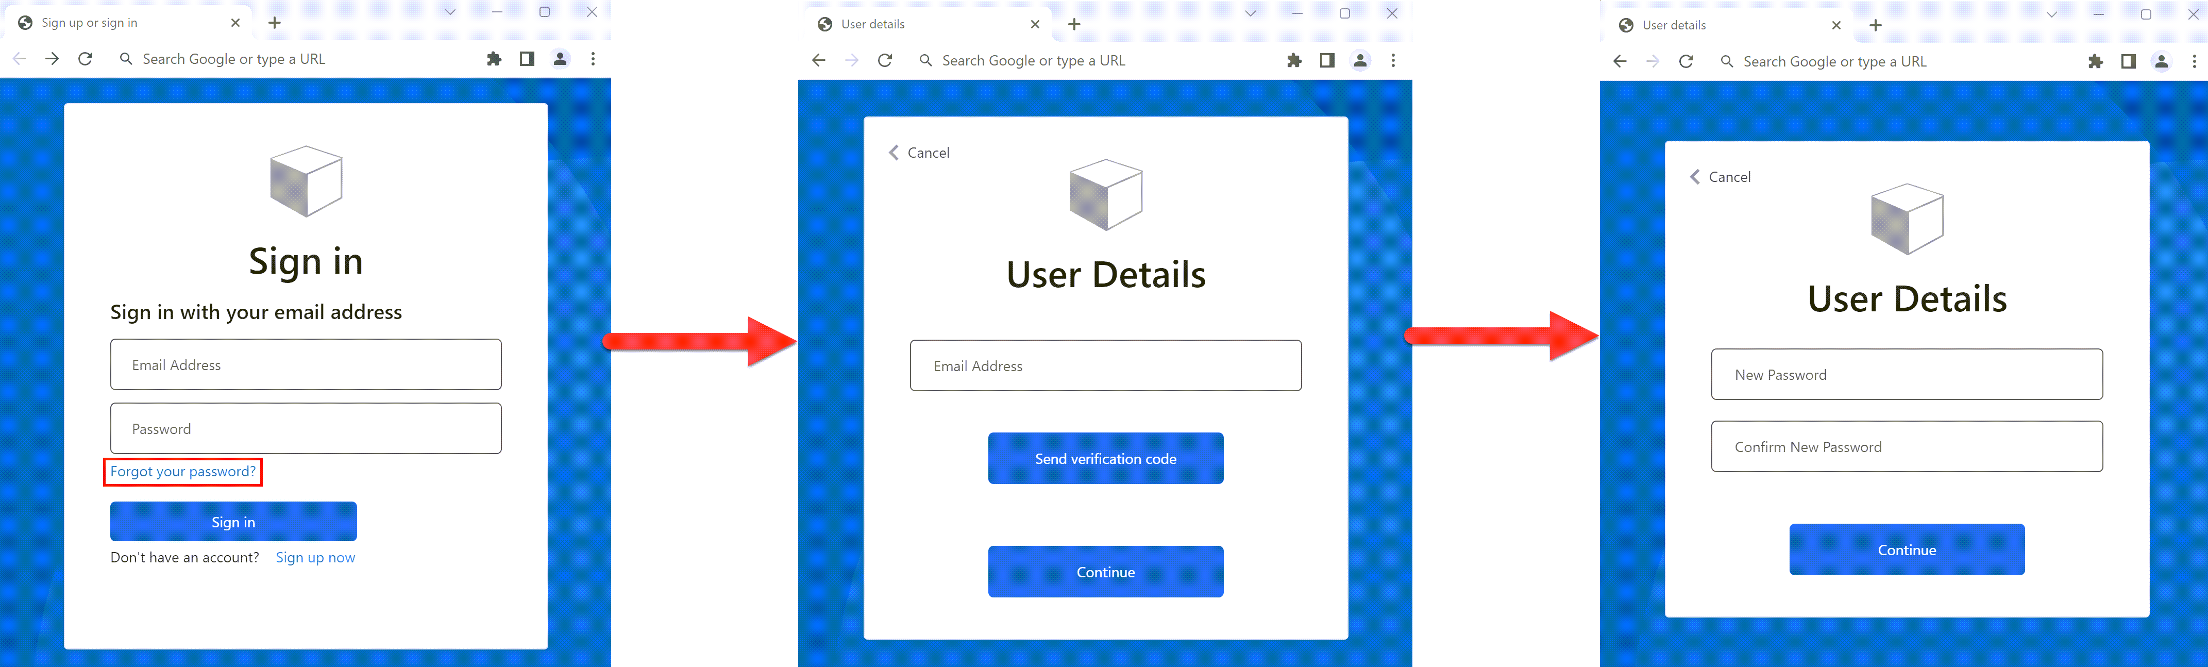Close the 'Sign up or sign in' tab

point(235,23)
